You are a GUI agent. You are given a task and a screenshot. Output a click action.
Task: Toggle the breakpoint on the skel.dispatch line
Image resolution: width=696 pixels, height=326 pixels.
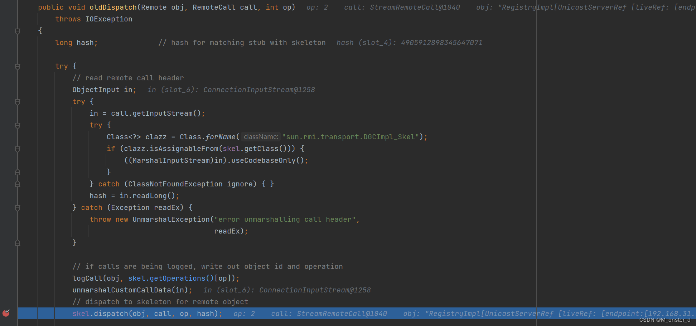[x=6, y=313]
